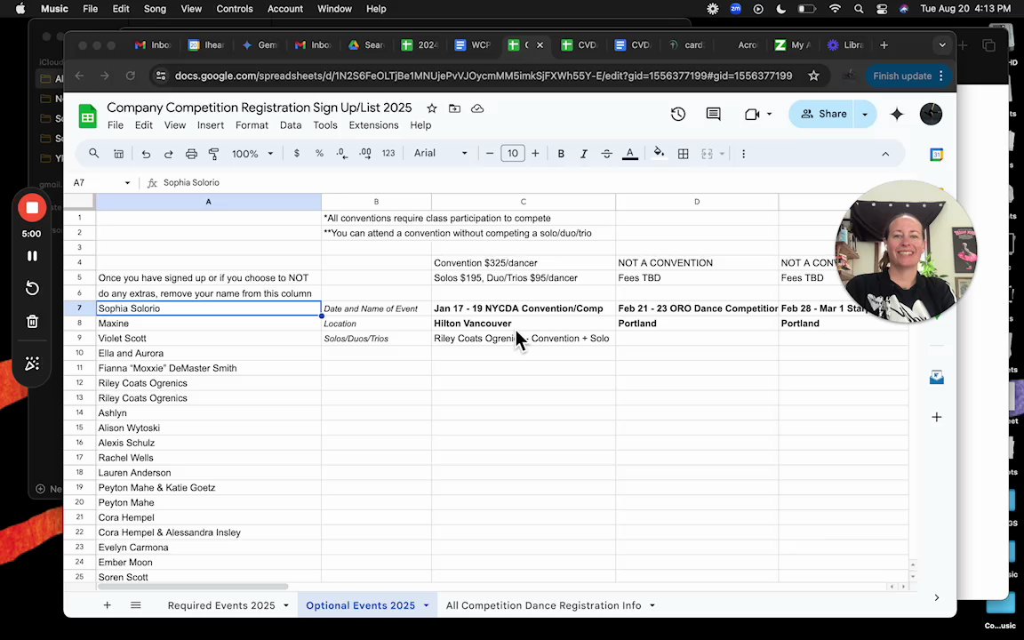
Task: Hide the menus with collapse chevron
Action: (x=885, y=154)
